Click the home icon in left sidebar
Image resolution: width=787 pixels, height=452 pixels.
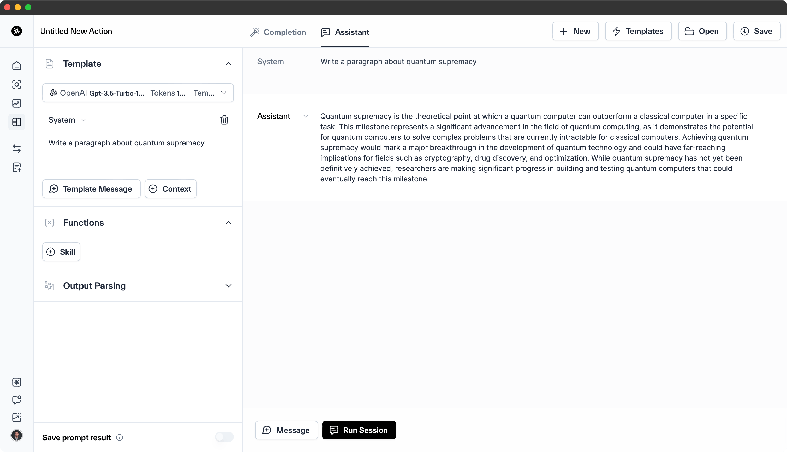tap(17, 65)
